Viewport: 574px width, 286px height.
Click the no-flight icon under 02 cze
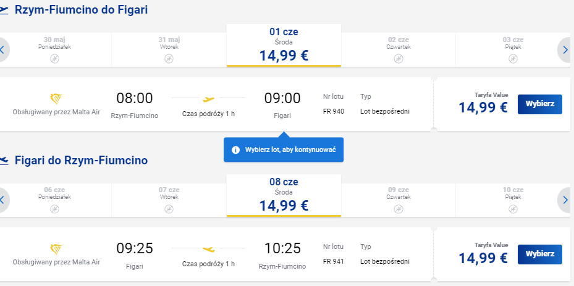click(399, 59)
